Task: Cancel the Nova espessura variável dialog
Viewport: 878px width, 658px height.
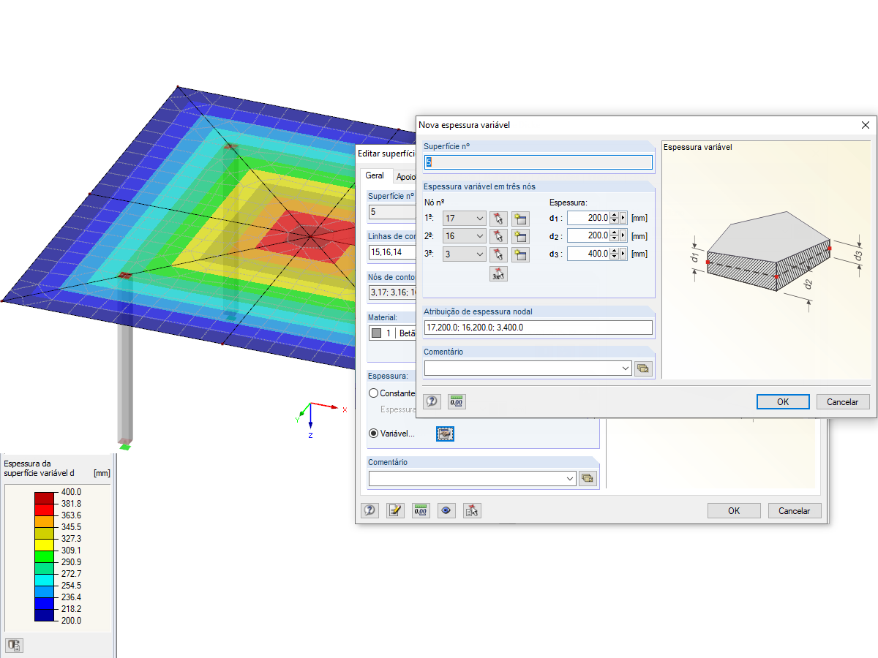Action: coord(842,401)
